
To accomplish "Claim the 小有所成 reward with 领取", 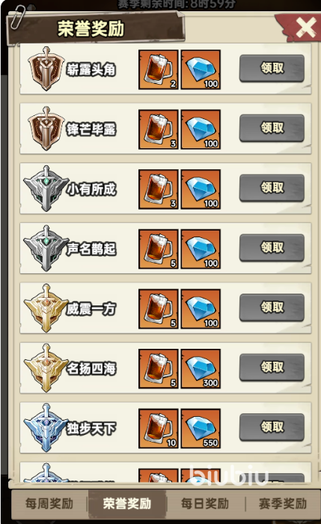I will pyautogui.click(x=272, y=188).
